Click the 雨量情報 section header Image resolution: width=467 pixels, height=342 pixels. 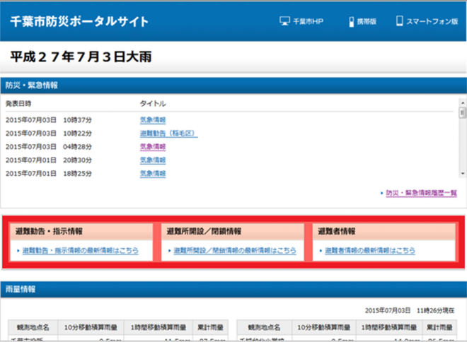pos(233,290)
